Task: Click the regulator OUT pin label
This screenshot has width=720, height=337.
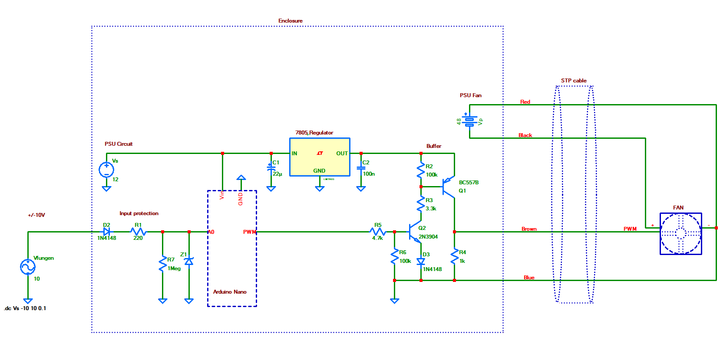Action: click(342, 154)
